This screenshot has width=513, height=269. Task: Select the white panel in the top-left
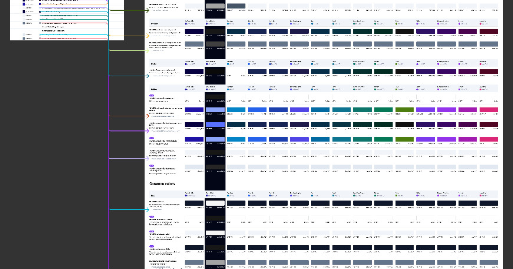pos(67,20)
